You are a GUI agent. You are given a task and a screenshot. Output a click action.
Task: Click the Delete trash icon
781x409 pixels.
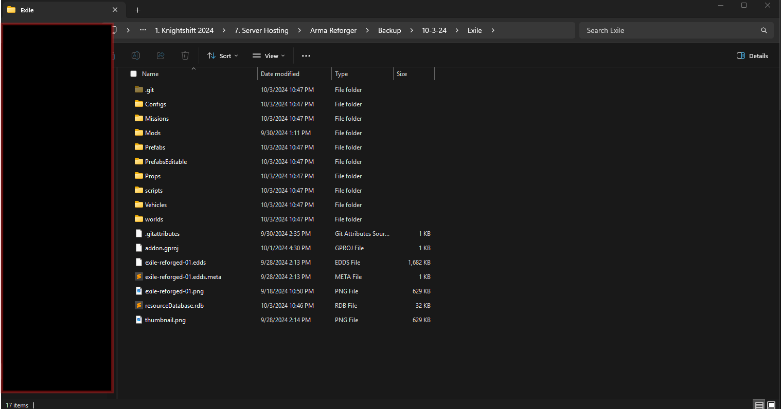[x=185, y=55]
